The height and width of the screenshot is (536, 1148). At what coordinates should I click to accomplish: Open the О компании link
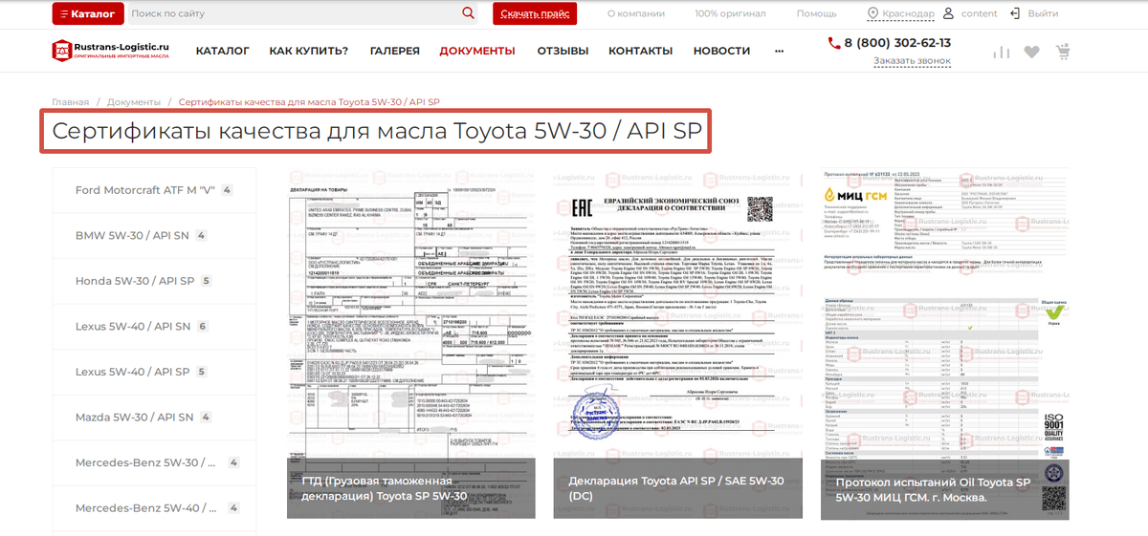[636, 13]
